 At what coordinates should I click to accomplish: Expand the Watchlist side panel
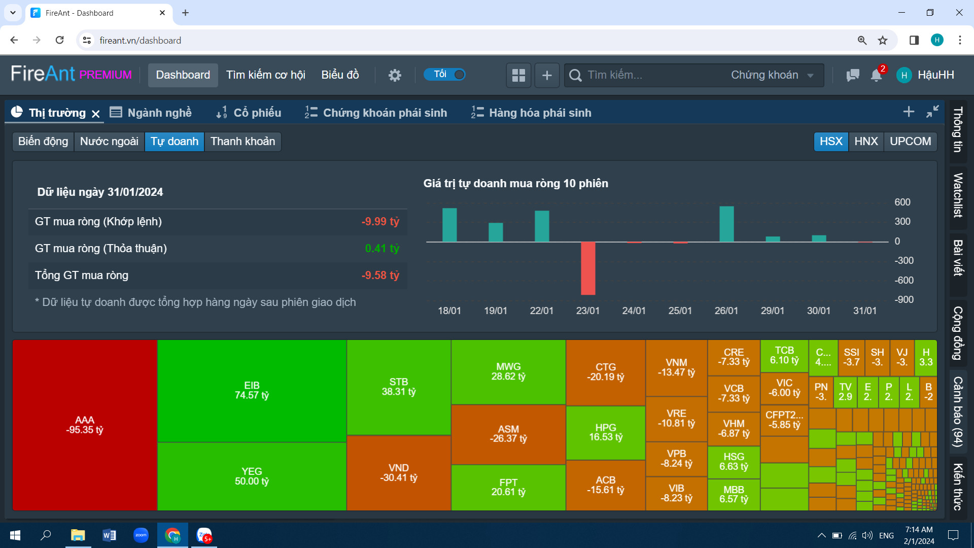pos(958,195)
